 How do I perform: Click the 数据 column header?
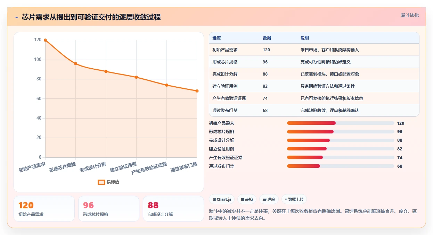point(267,38)
